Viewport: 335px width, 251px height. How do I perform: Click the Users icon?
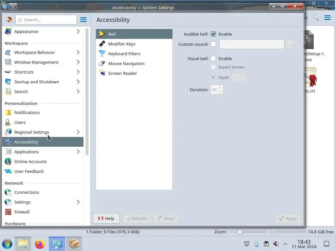[8, 122]
